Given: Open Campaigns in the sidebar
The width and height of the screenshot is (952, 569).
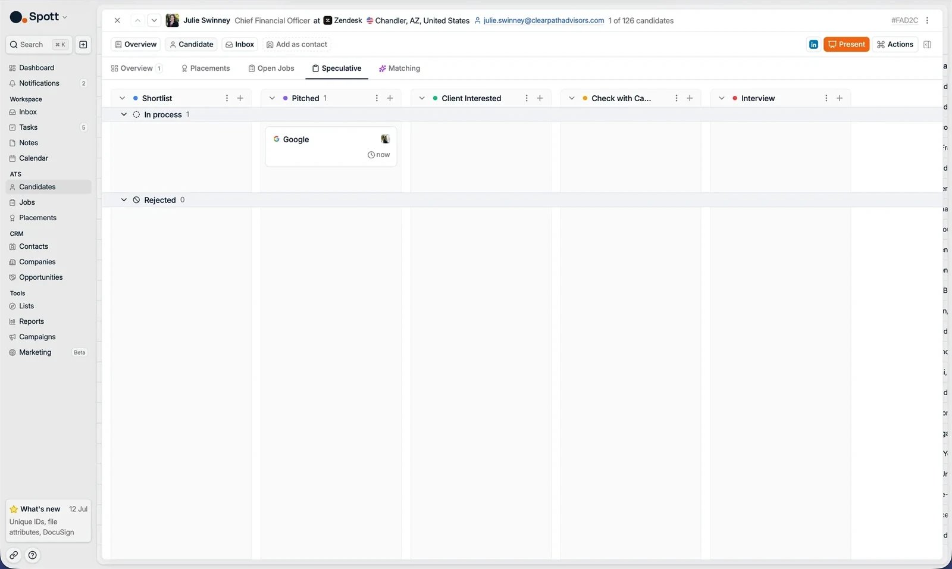Looking at the screenshot, I should [x=48, y=337].
